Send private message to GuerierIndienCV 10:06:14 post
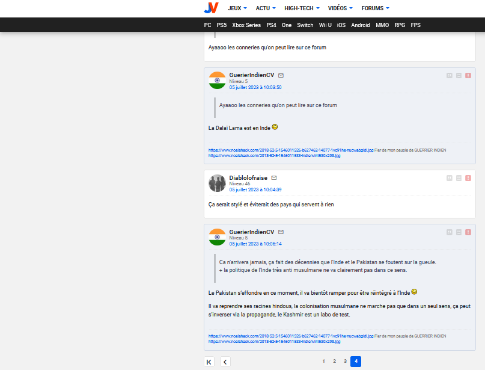This screenshot has height=370, width=485. [281, 232]
